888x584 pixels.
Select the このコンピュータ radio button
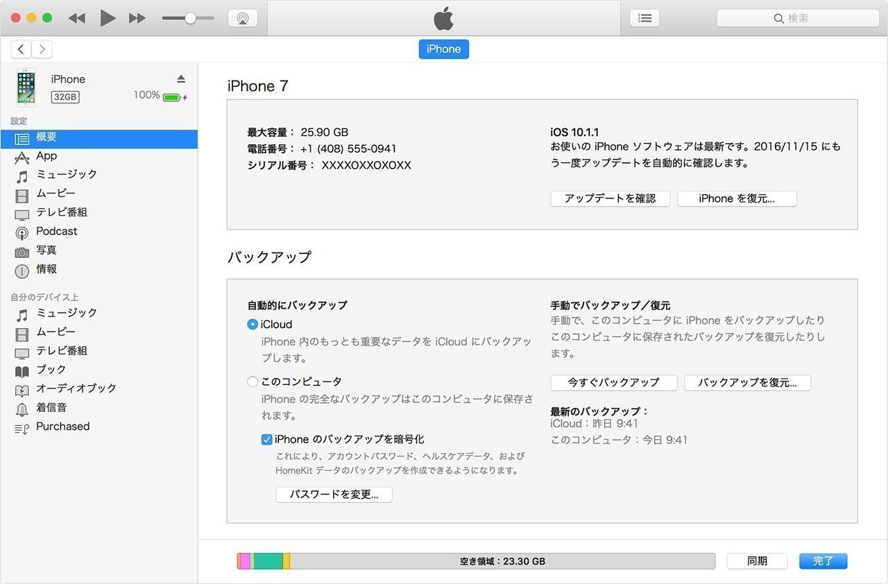(x=253, y=381)
